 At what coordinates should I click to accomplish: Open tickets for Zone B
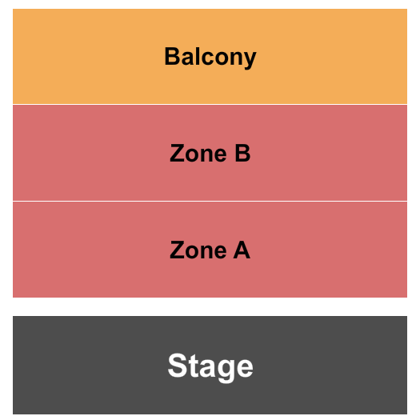click(x=210, y=153)
